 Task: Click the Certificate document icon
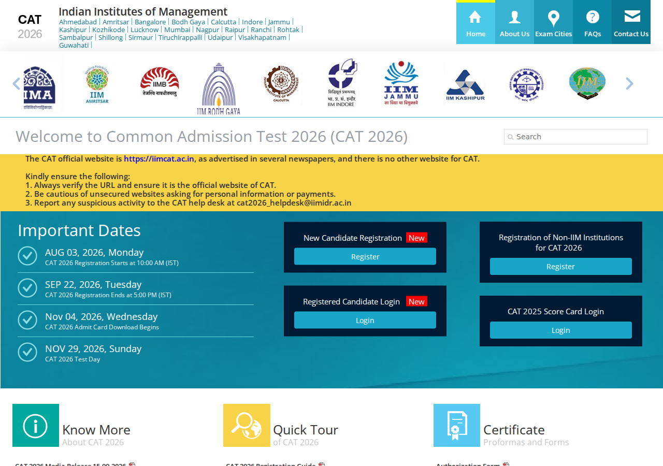pos(457,426)
